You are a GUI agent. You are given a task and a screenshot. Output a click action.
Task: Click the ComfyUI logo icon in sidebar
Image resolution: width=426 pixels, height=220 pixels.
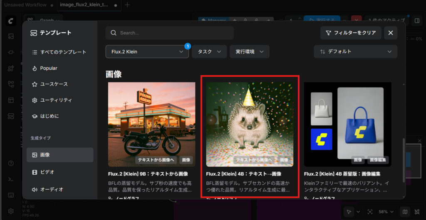11,21
